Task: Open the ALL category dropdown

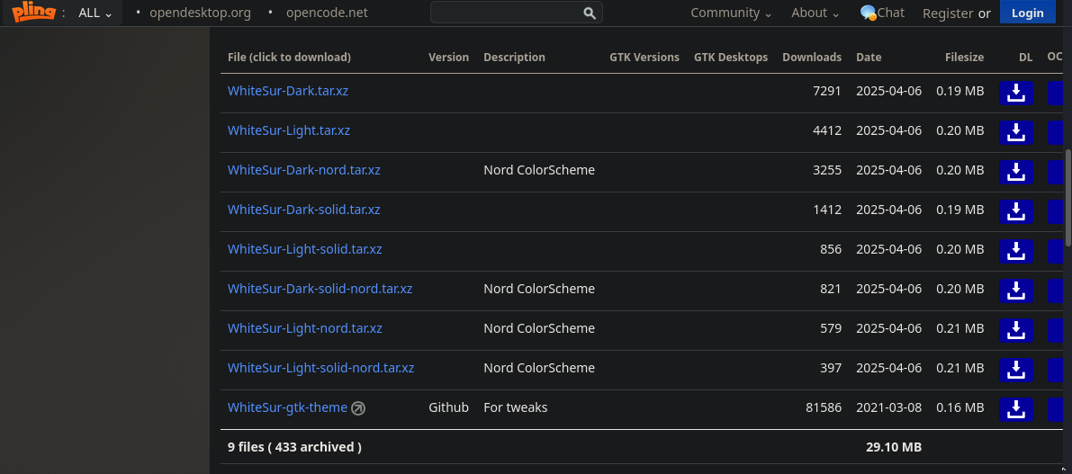Action: [x=95, y=13]
